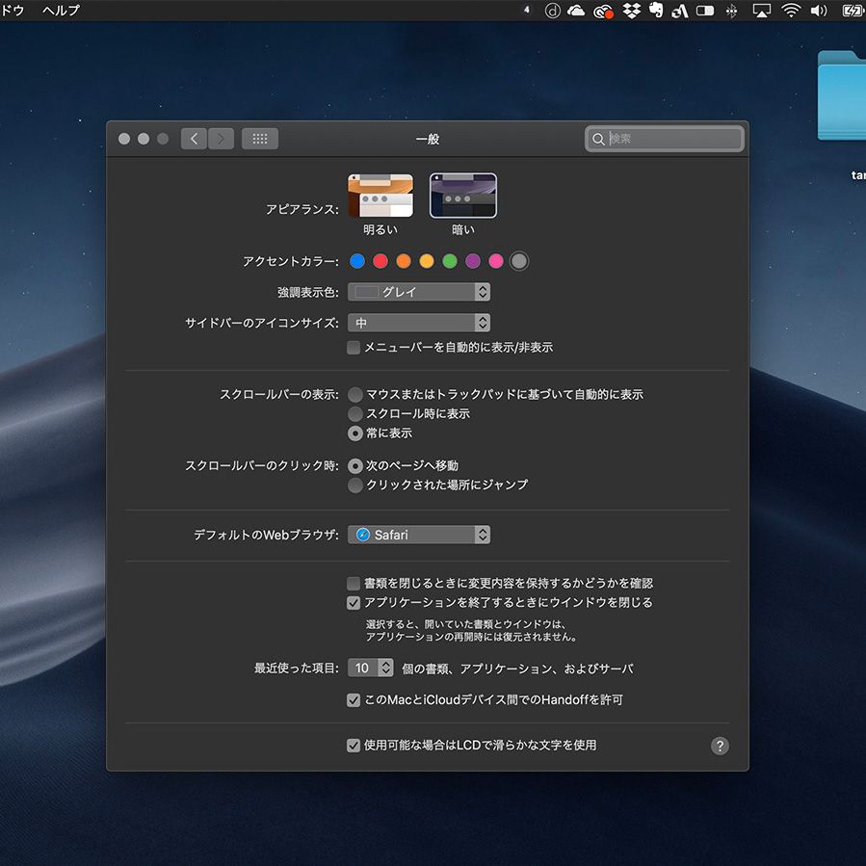
Task: Choose the purple accent color
Action: (x=473, y=261)
